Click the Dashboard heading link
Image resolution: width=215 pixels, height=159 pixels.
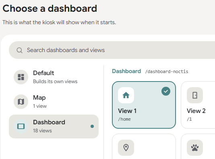pyautogui.click(x=126, y=71)
